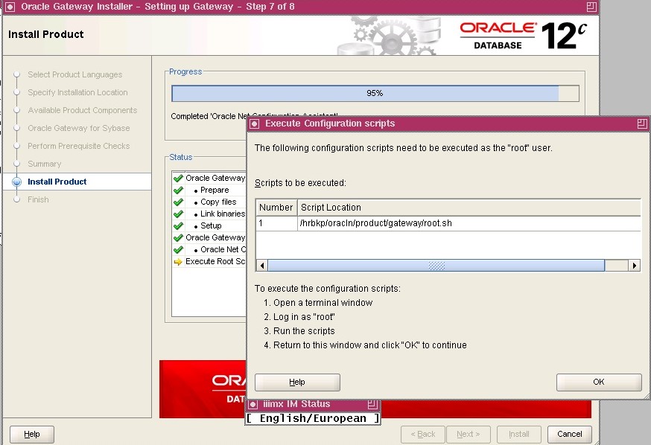
Task: Click the right arrow of the script table scrollbar
Action: click(x=635, y=264)
